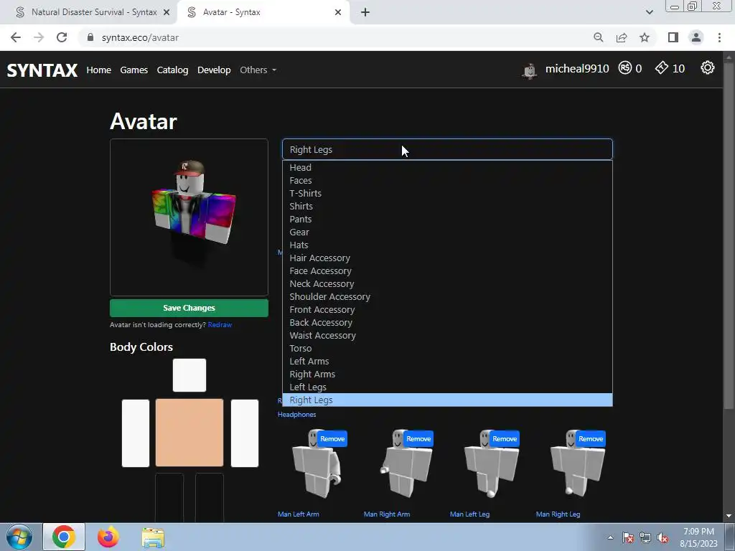Open micheal9910 profile name link

click(x=577, y=69)
